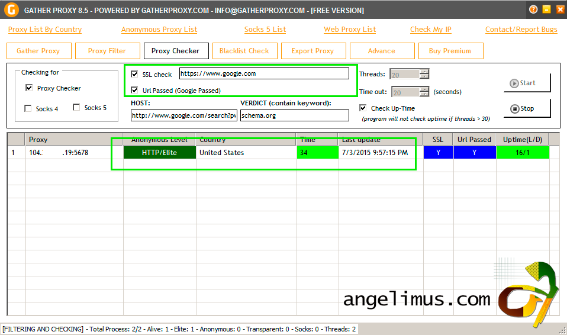Click the HTTP/Elite anonymity cell
This screenshot has width=567, height=335.
click(x=159, y=152)
